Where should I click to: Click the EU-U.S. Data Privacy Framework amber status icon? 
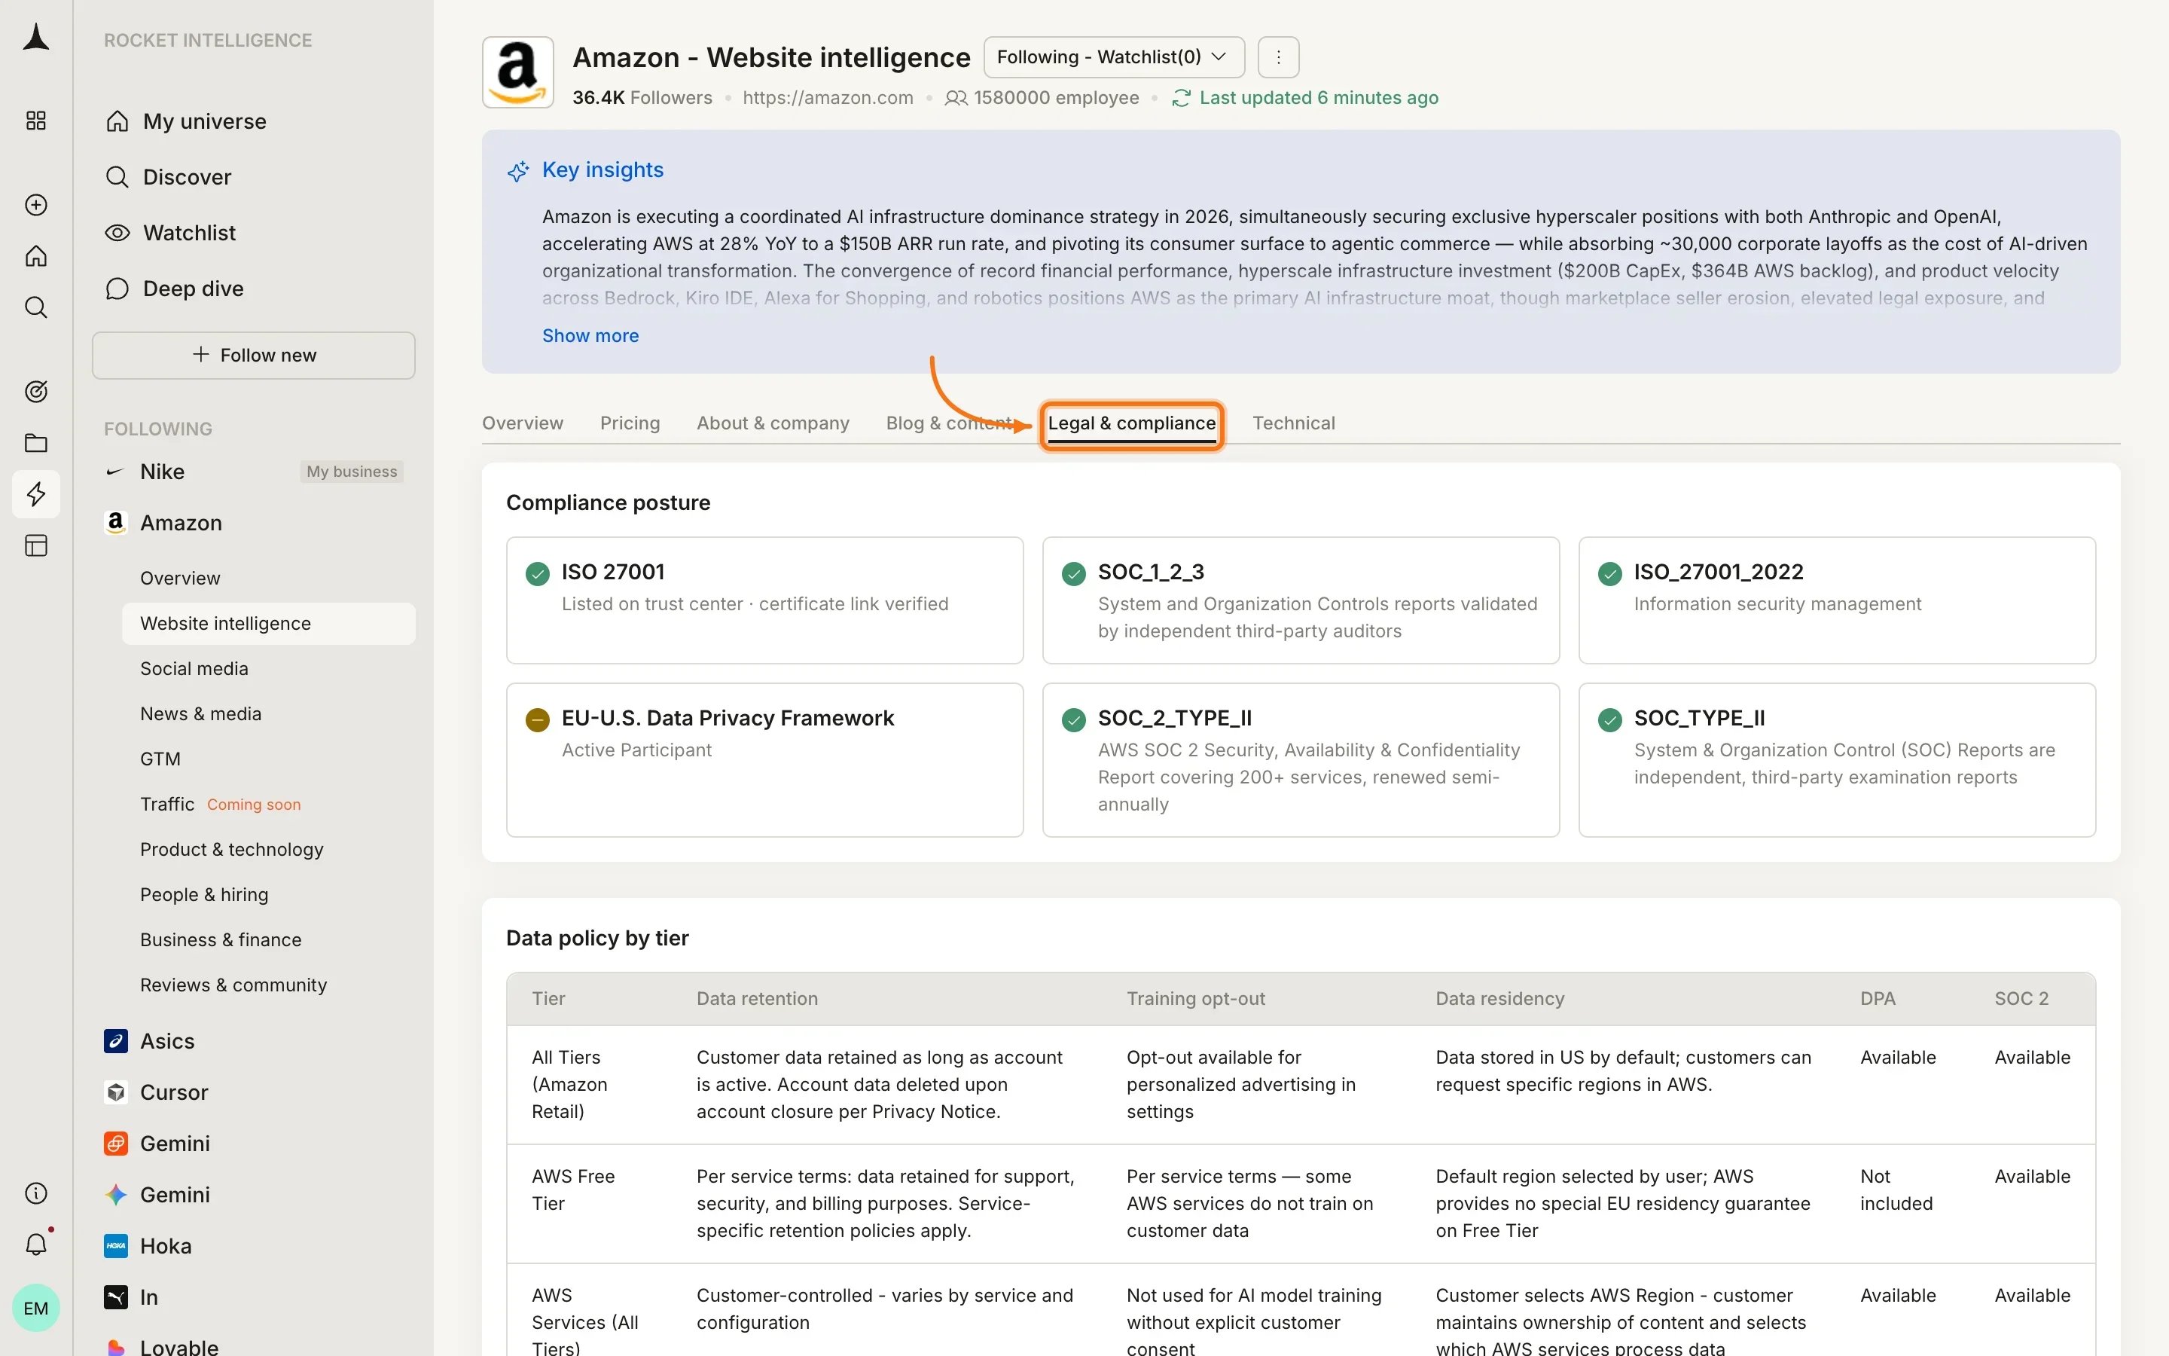point(537,719)
